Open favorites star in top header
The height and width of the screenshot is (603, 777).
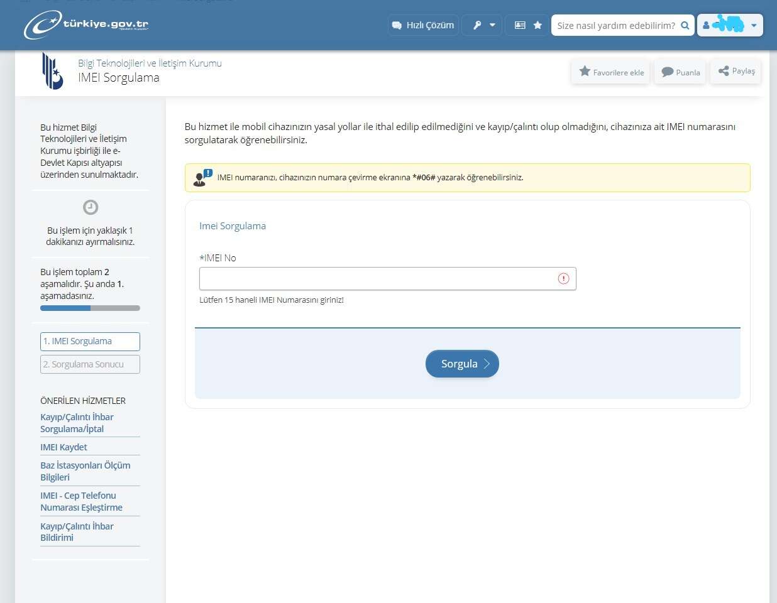point(537,25)
